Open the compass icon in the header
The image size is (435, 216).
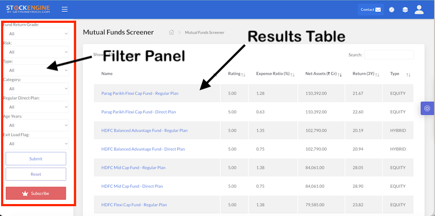pos(391,10)
